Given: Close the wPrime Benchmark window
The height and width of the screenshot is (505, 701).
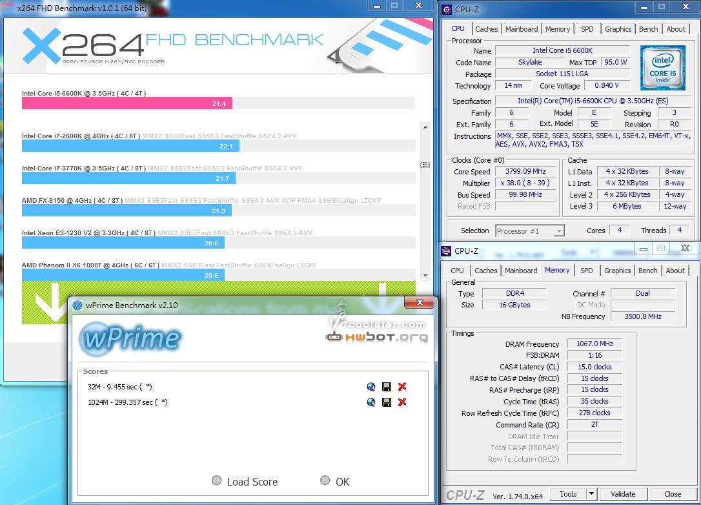Looking at the screenshot, I should (x=420, y=302).
